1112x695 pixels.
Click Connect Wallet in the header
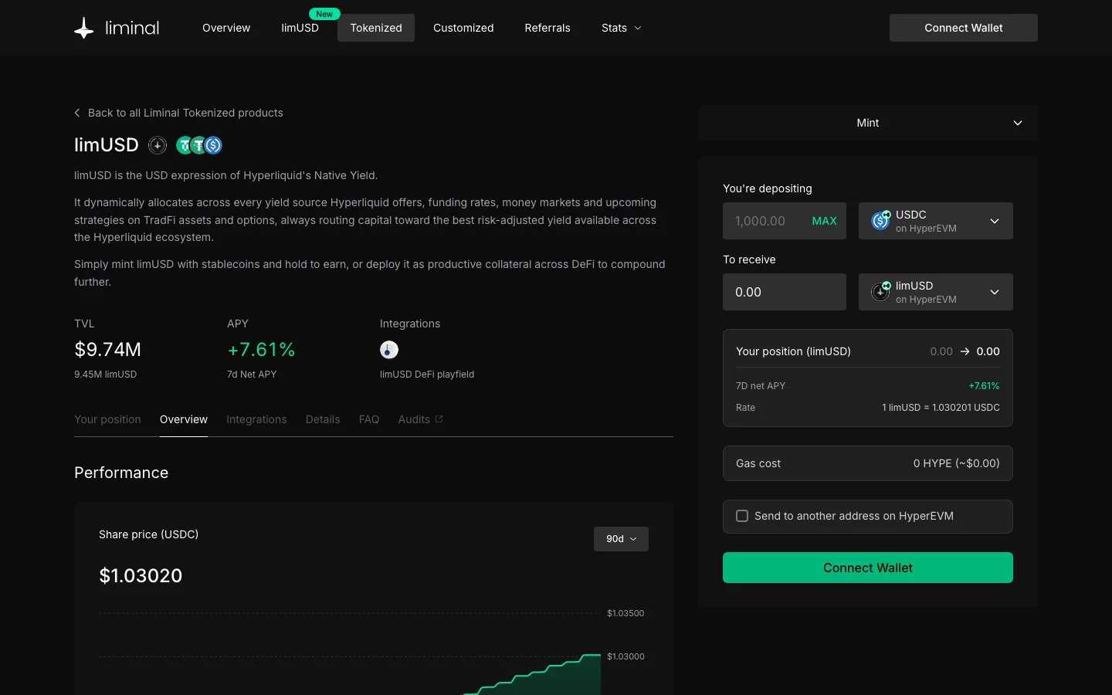pyautogui.click(x=964, y=28)
